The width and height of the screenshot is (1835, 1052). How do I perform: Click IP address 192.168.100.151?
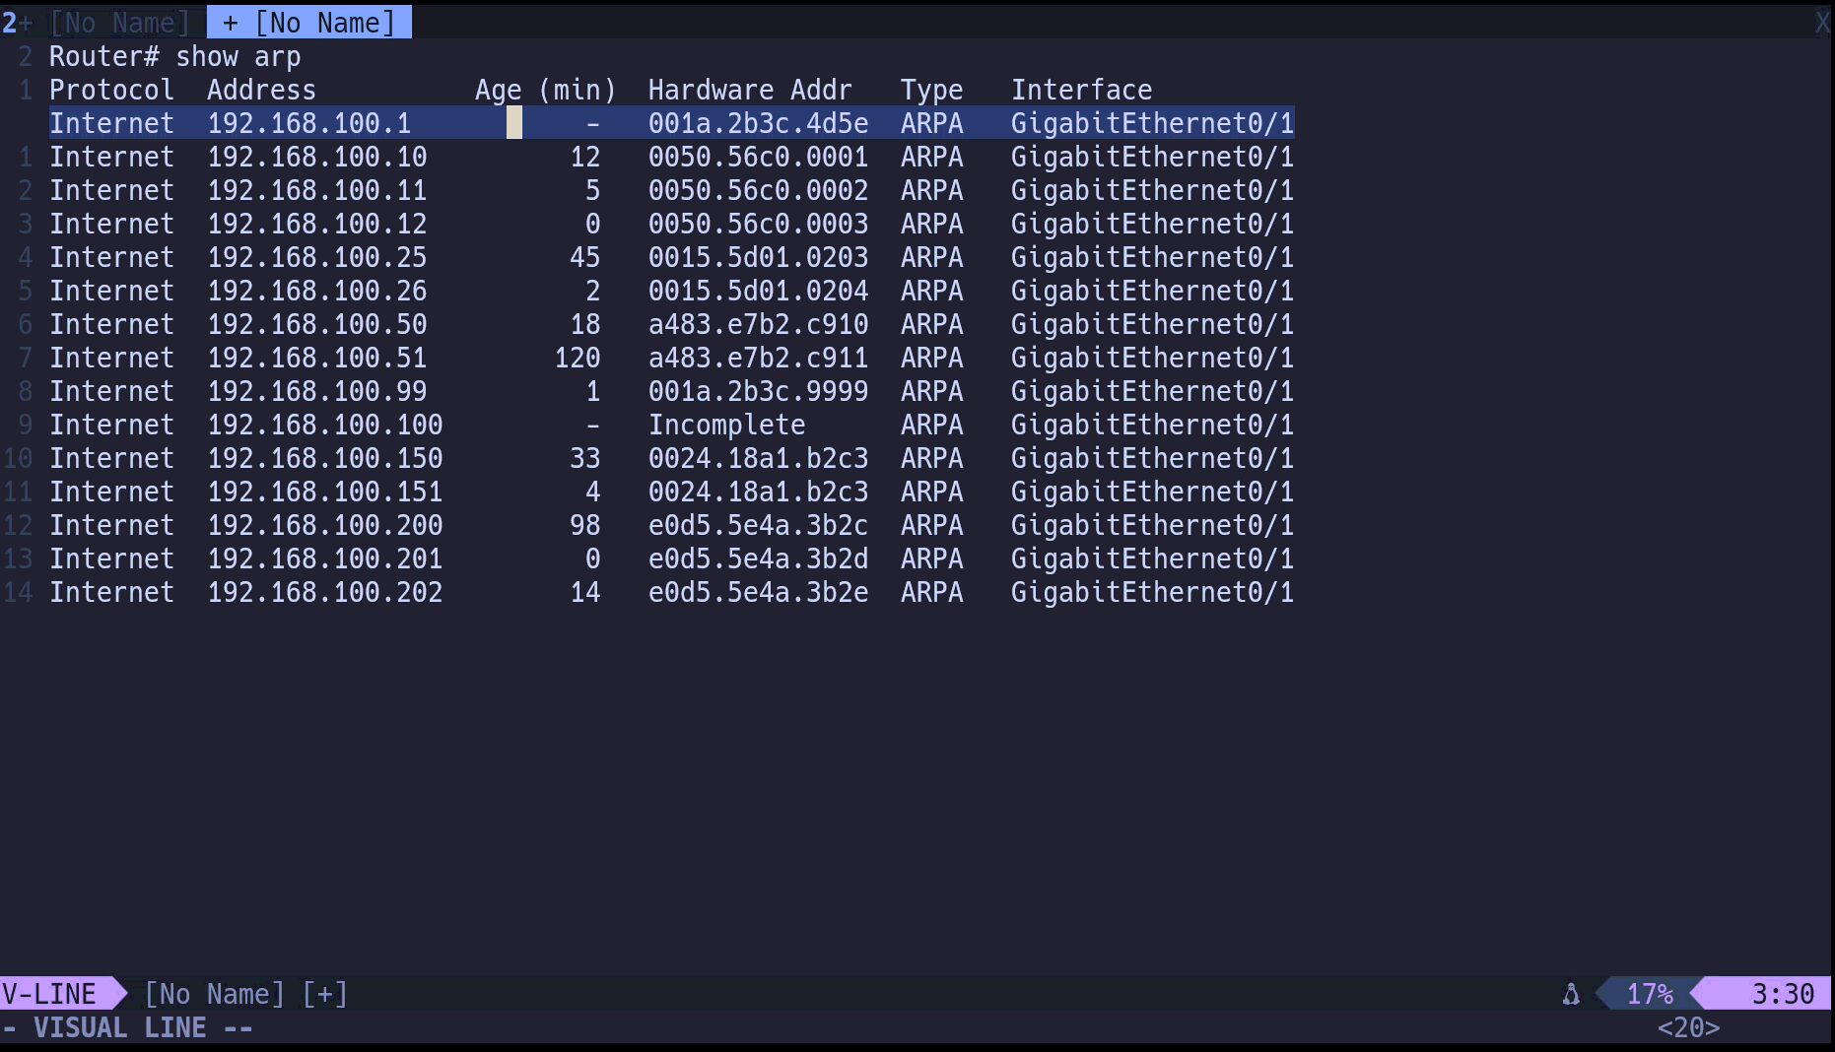click(325, 492)
